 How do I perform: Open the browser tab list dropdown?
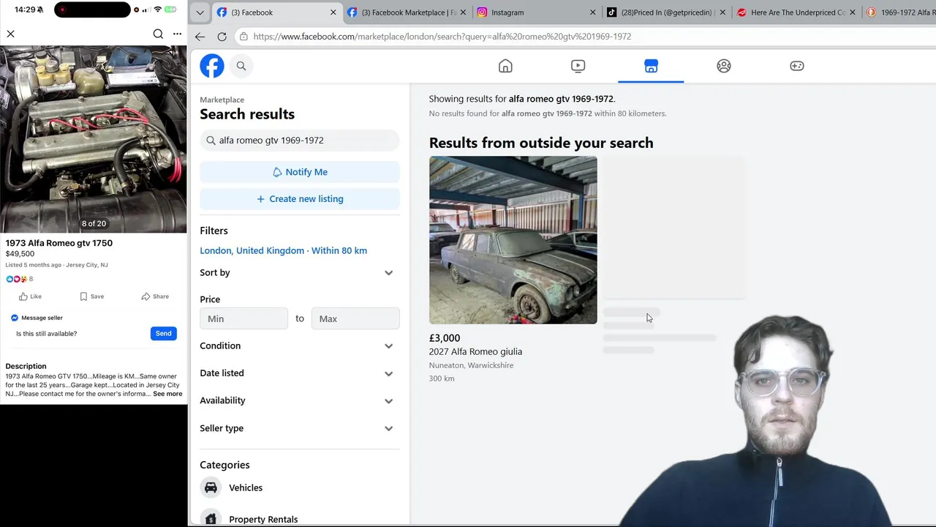click(x=200, y=12)
